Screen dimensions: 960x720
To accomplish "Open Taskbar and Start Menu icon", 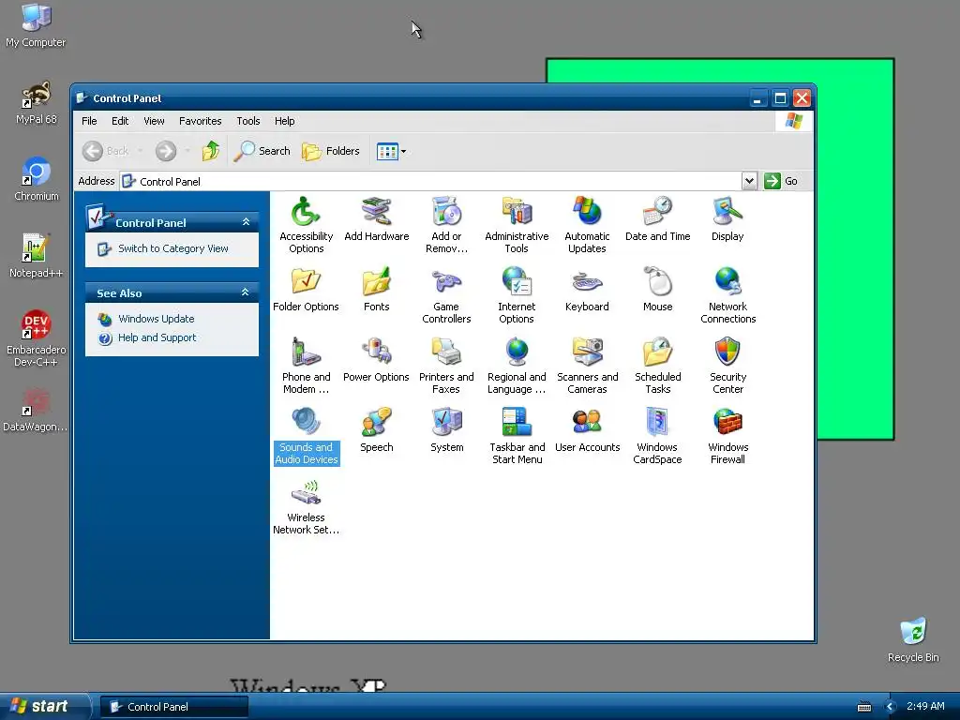I will pos(517,436).
